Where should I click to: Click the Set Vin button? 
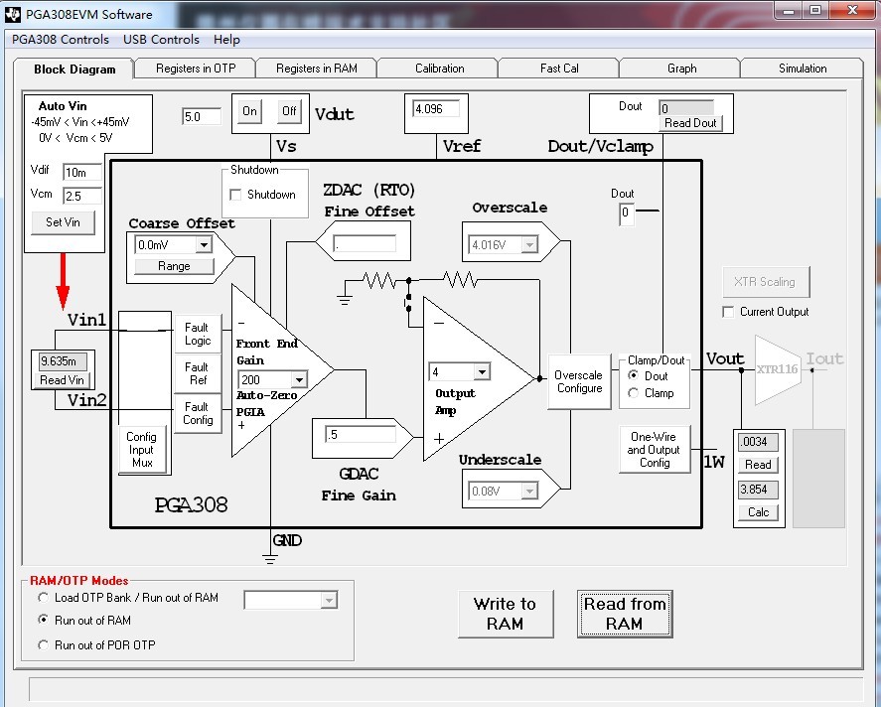coord(63,222)
